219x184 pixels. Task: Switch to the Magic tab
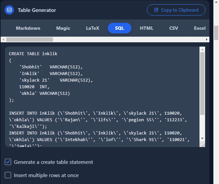(63, 28)
